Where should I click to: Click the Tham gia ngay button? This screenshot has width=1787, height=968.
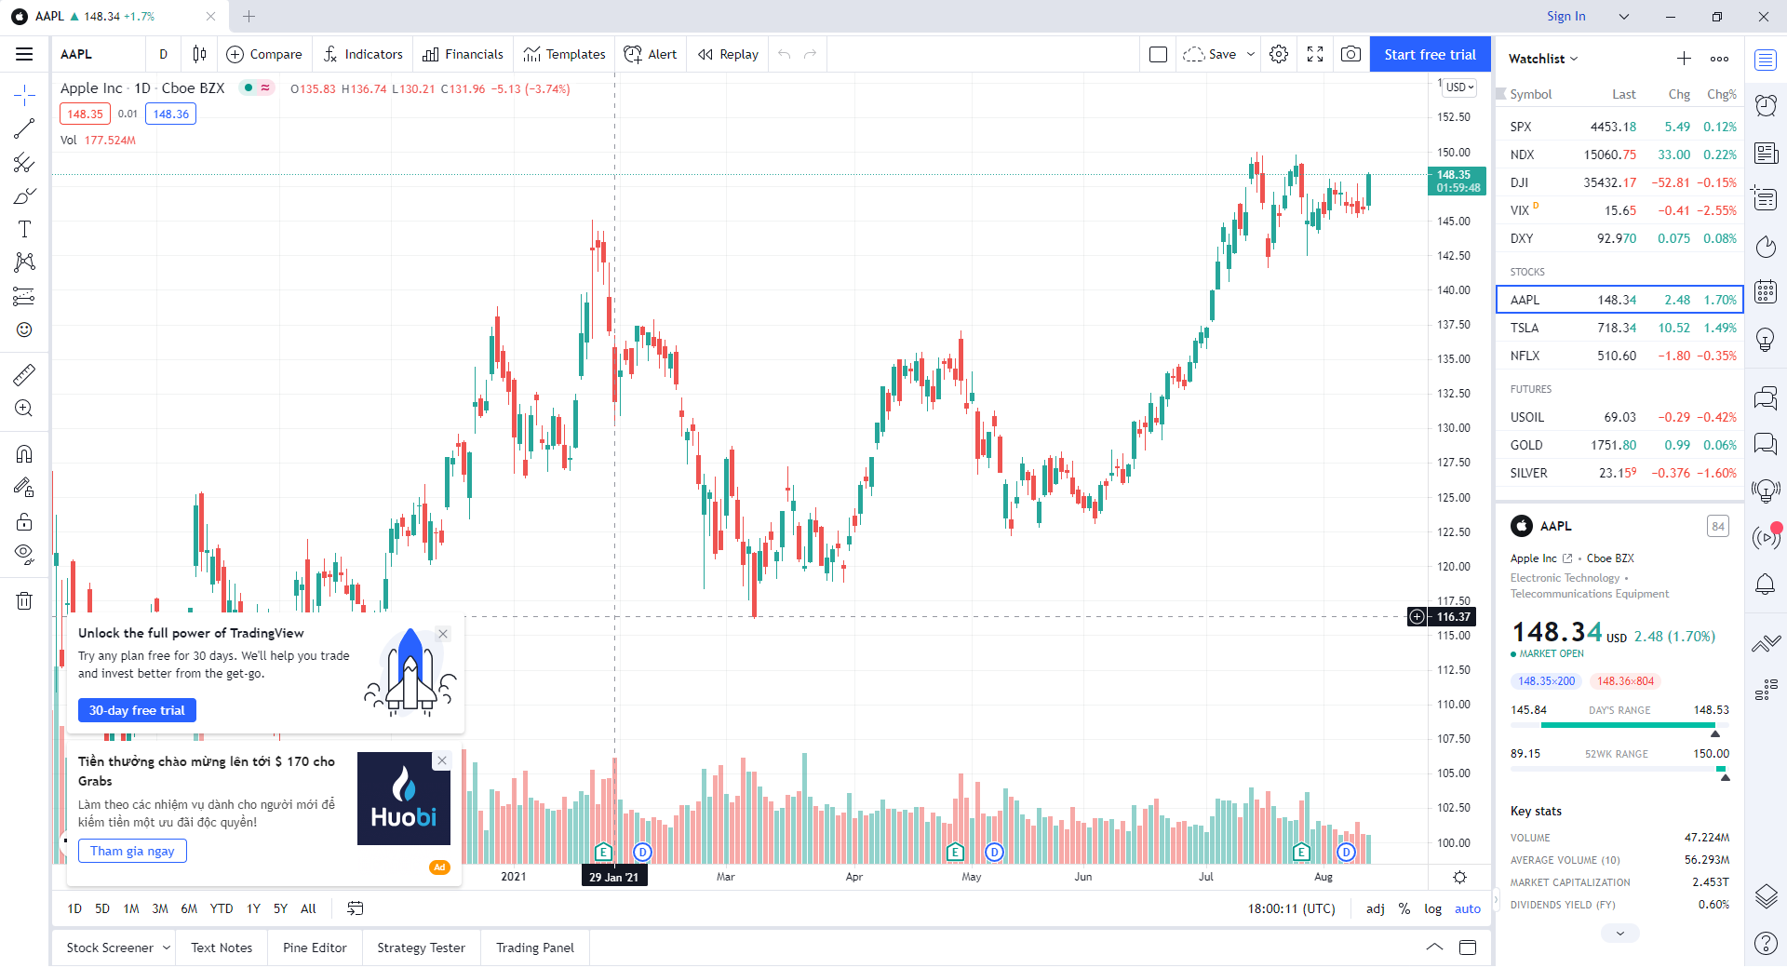click(132, 851)
